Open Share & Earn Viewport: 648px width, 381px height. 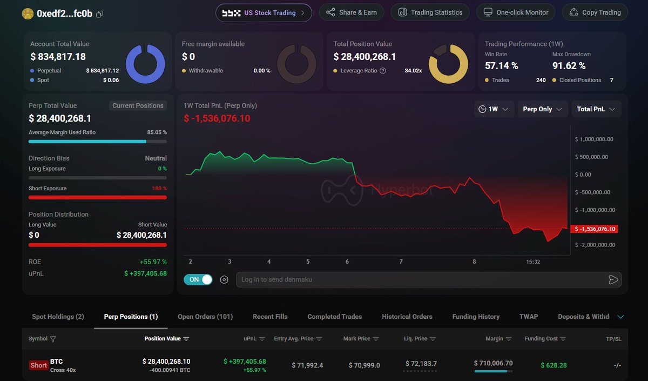click(x=352, y=12)
